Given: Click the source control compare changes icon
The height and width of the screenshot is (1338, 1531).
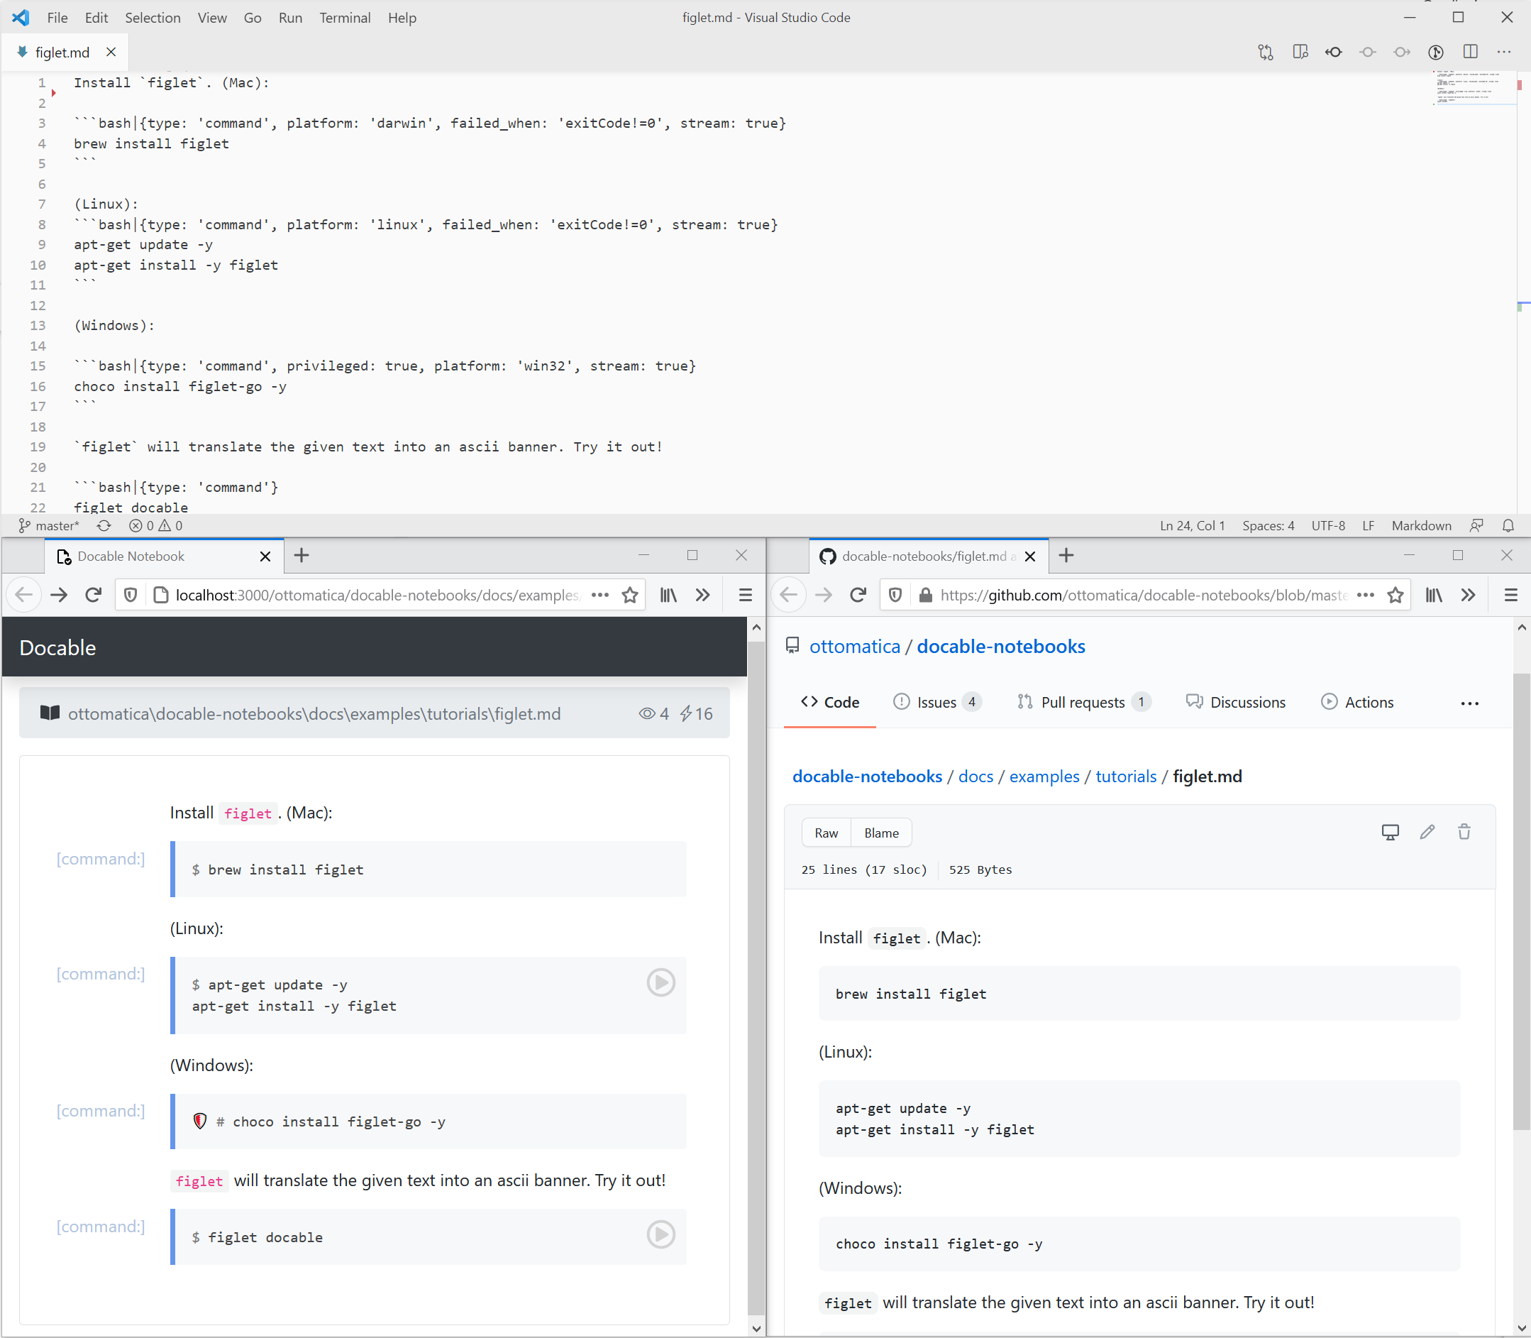Looking at the screenshot, I should pyautogui.click(x=1266, y=53).
